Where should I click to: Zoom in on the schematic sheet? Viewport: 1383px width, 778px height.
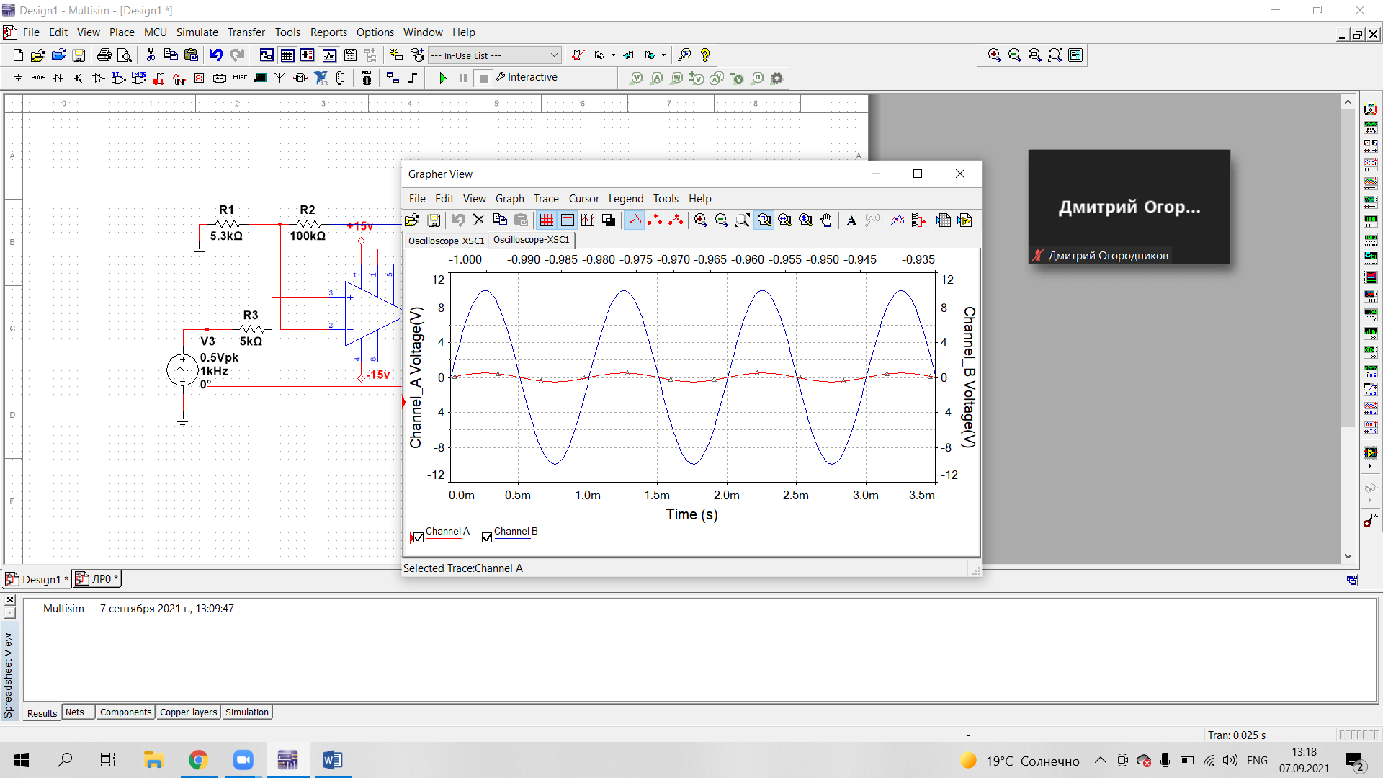995,55
